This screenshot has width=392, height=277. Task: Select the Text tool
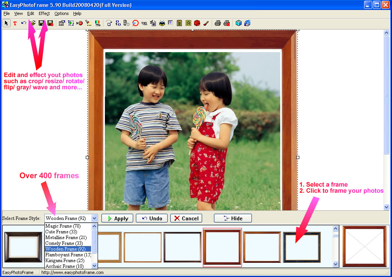pyautogui.click(x=15, y=23)
